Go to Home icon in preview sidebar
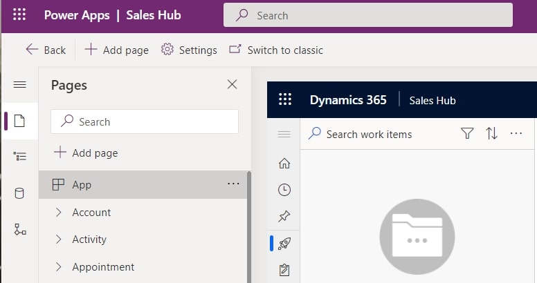Viewport: 537px width, 283px height. pos(284,164)
